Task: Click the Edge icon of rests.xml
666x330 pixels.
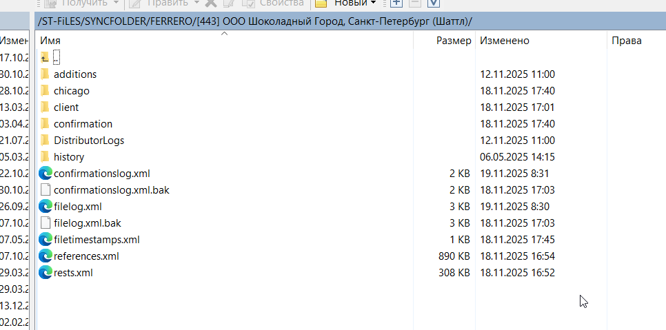Action: tap(45, 272)
